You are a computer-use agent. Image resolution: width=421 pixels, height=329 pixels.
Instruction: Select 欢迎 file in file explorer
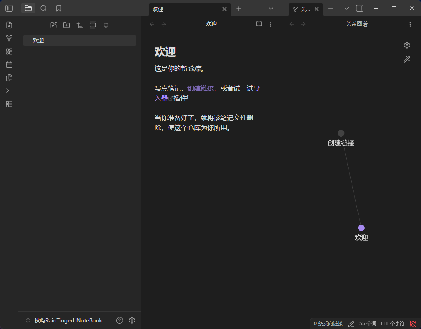pyautogui.click(x=80, y=41)
